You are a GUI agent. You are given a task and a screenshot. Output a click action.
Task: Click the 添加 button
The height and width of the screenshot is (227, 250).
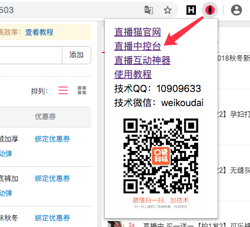tap(76, 55)
